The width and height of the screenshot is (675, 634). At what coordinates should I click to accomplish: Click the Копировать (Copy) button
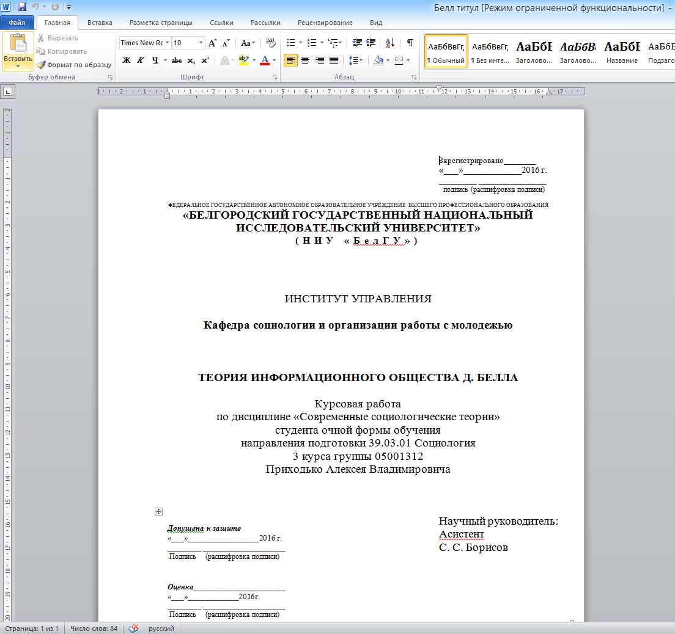click(62, 51)
